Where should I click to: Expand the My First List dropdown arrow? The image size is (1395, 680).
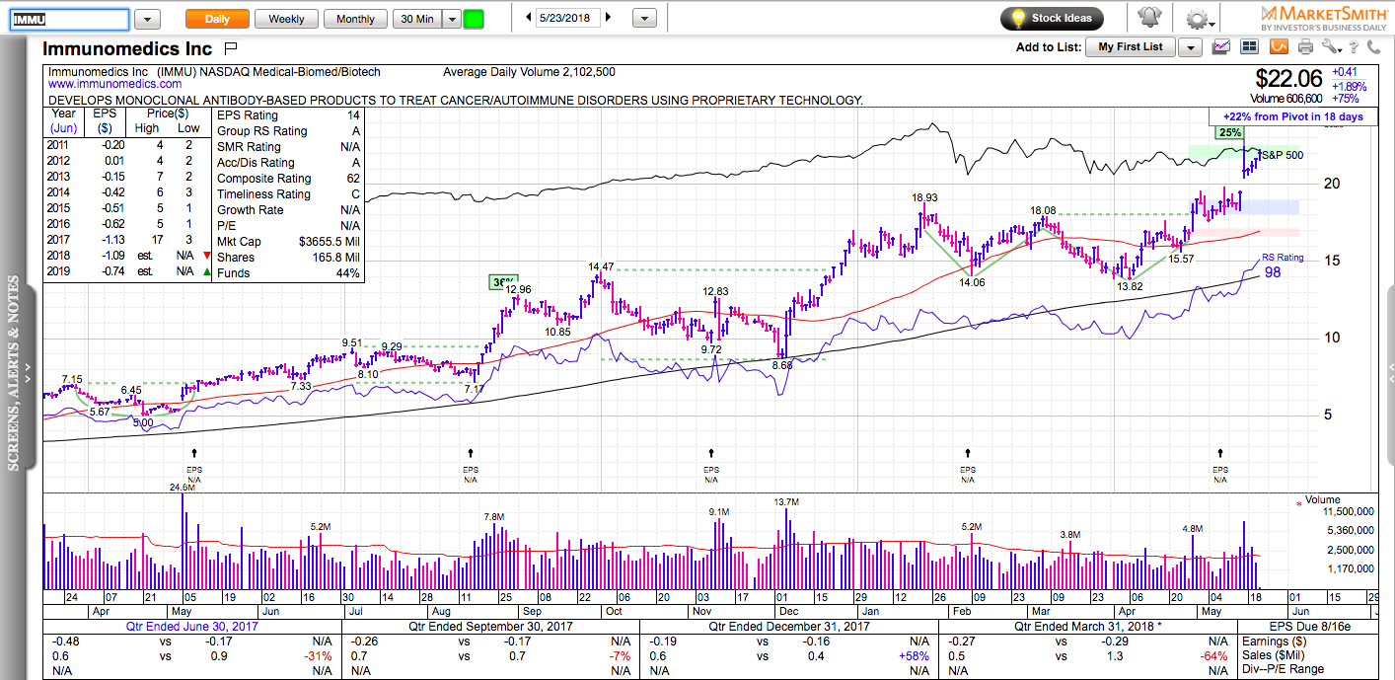click(x=1191, y=47)
